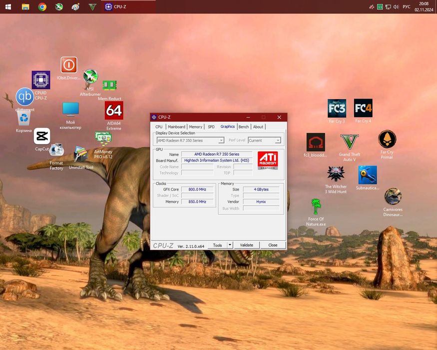Open the Perf Level Current dropdown
The width and height of the screenshot is (437, 350).
(x=264, y=140)
